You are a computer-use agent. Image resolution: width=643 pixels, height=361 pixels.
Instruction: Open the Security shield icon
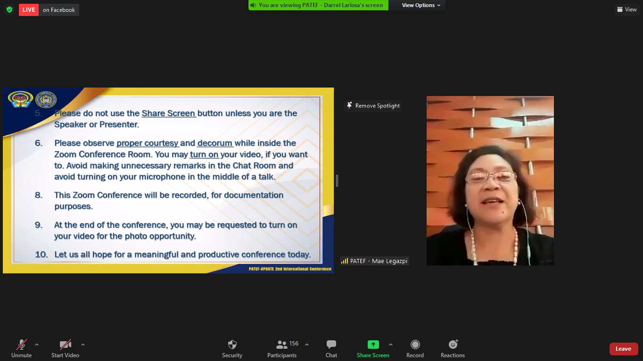(232, 345)
